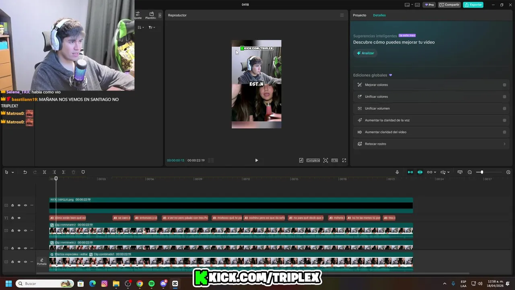Open Windows Start menu

8,284
